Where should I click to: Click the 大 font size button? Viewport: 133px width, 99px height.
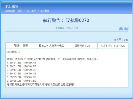(121, 28)
